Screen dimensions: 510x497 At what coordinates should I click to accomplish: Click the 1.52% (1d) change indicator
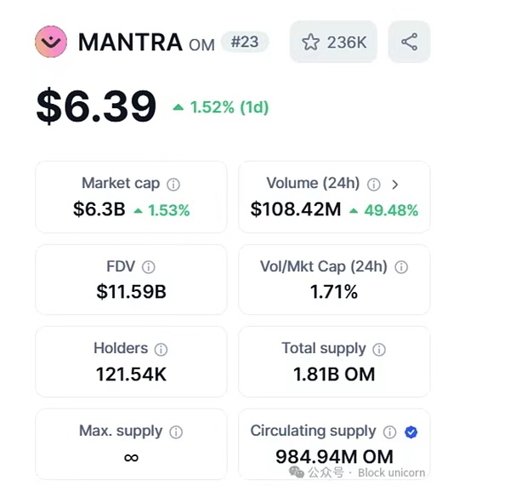pos(220,107)
